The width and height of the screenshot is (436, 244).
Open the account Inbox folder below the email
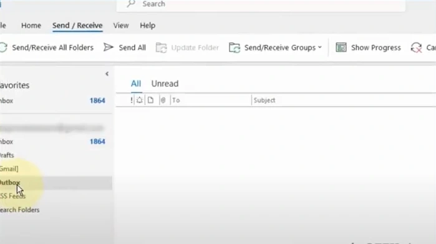pos(56,142)
